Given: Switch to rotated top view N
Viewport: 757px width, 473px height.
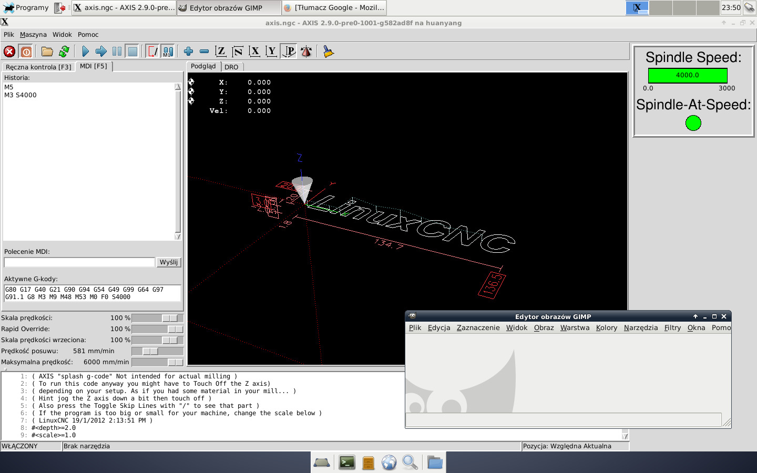Looking at the screenshot, I should pyautogui.click(x=238, y=52).
